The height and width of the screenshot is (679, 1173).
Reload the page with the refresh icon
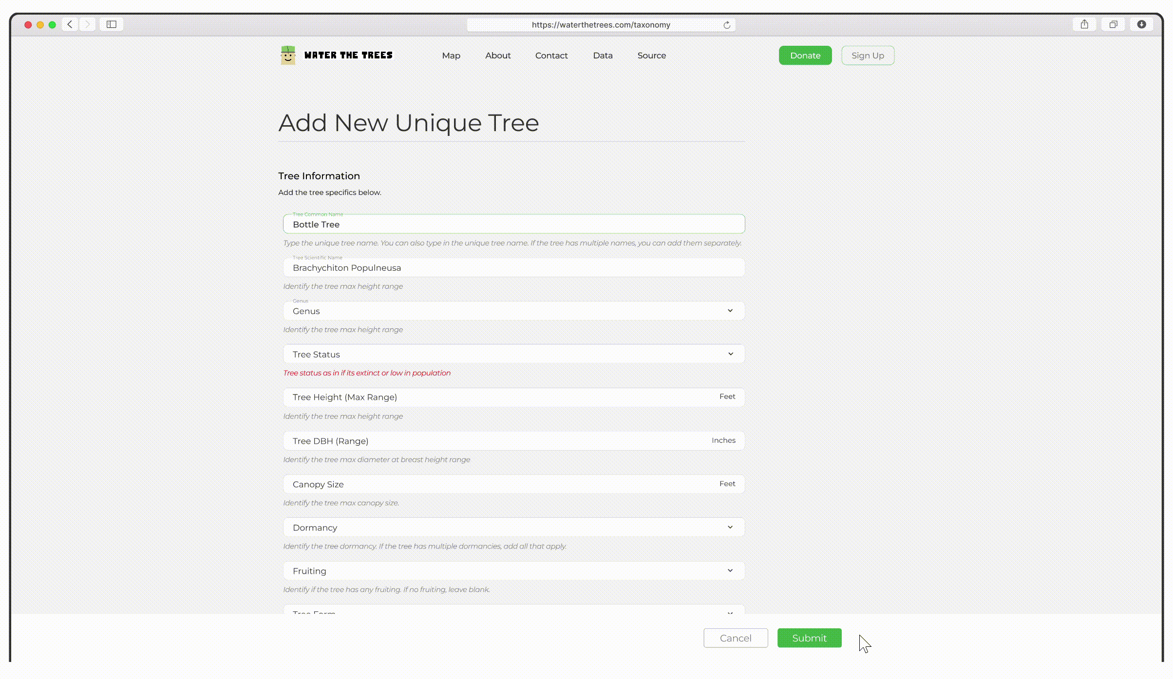pyautogui.click(x=727, y=25)
